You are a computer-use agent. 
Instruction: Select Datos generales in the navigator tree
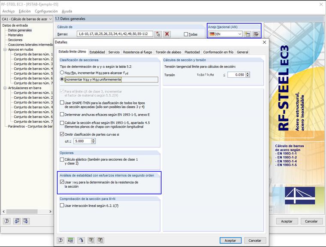pyautogui.click(x=20, y=30)
